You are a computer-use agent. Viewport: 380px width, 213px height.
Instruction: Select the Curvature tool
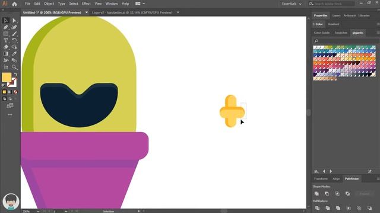click(x=14, y=27)
